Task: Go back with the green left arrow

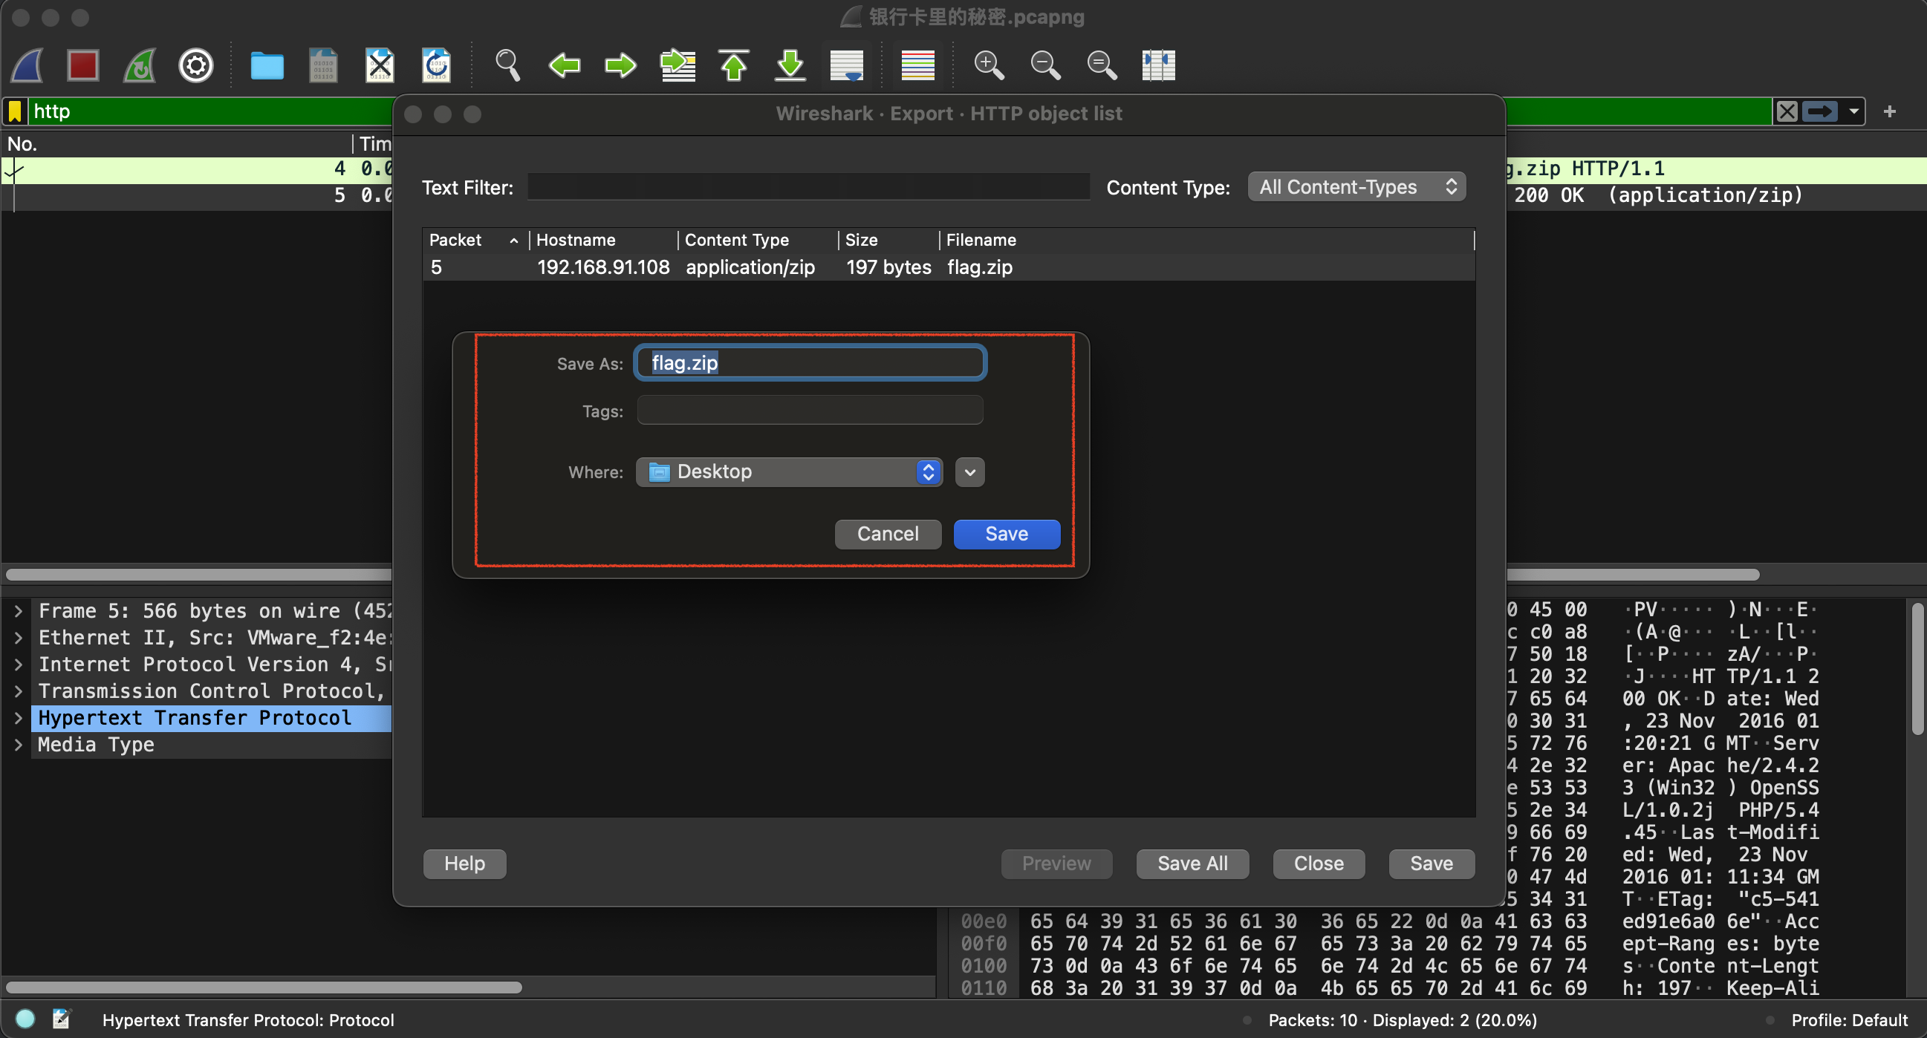Action: [564, 66]
